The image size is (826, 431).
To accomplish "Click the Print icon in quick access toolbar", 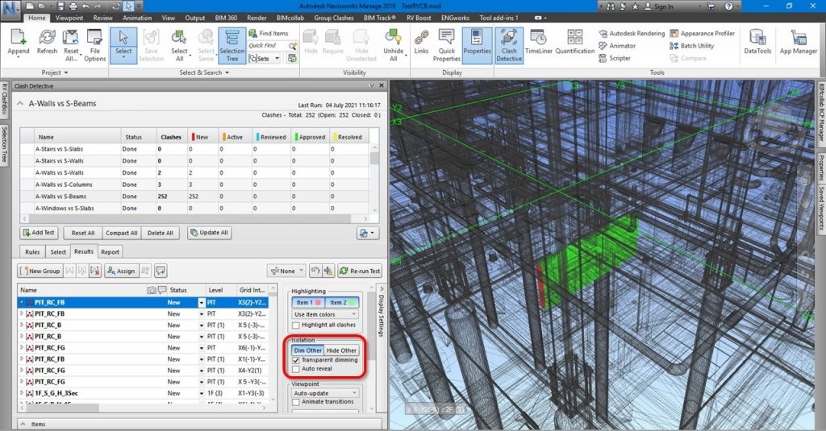I will 73,6.
